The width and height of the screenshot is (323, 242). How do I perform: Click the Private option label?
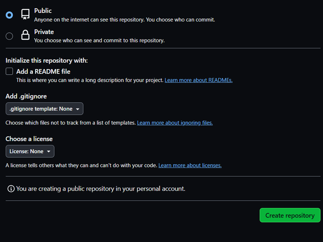tap(44, 32)
